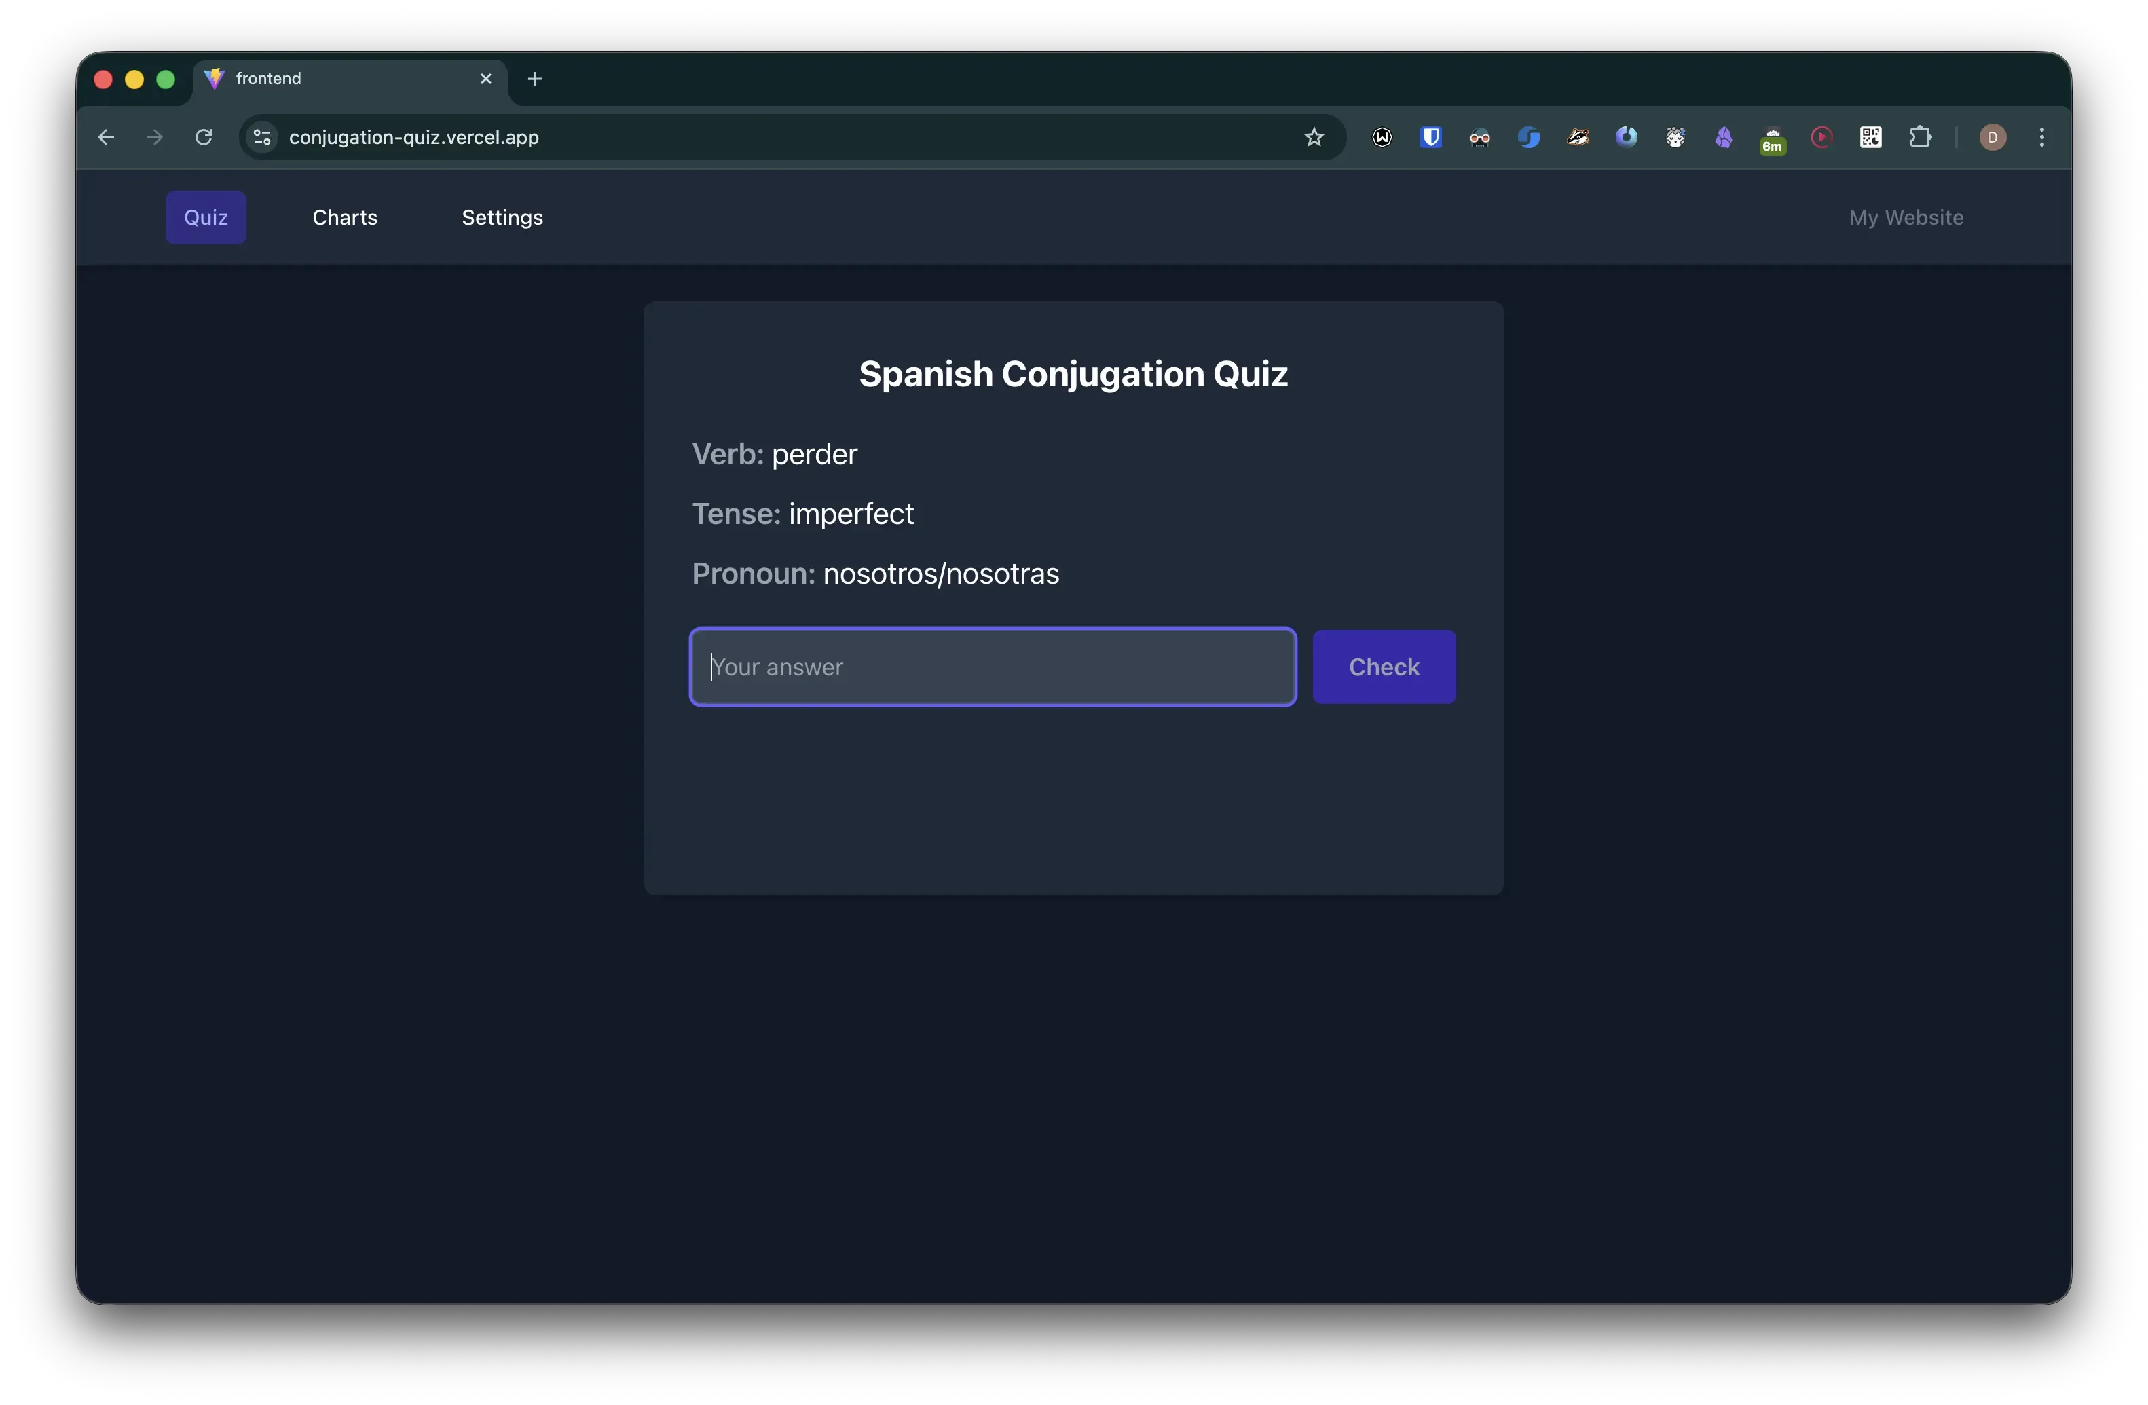The height and width of the screenshot is (1405, 2148).
Task: Click the extension showing 6m badge
Action: (1773, 140)
